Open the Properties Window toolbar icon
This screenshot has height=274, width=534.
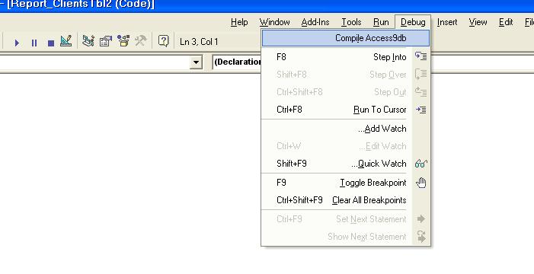point(106,41)
